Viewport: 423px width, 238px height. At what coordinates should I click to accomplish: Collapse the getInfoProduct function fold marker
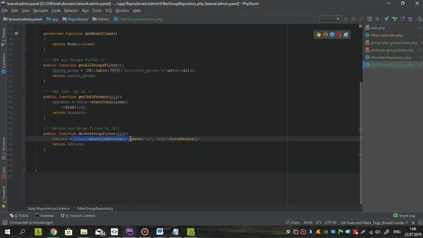(24, 97)
